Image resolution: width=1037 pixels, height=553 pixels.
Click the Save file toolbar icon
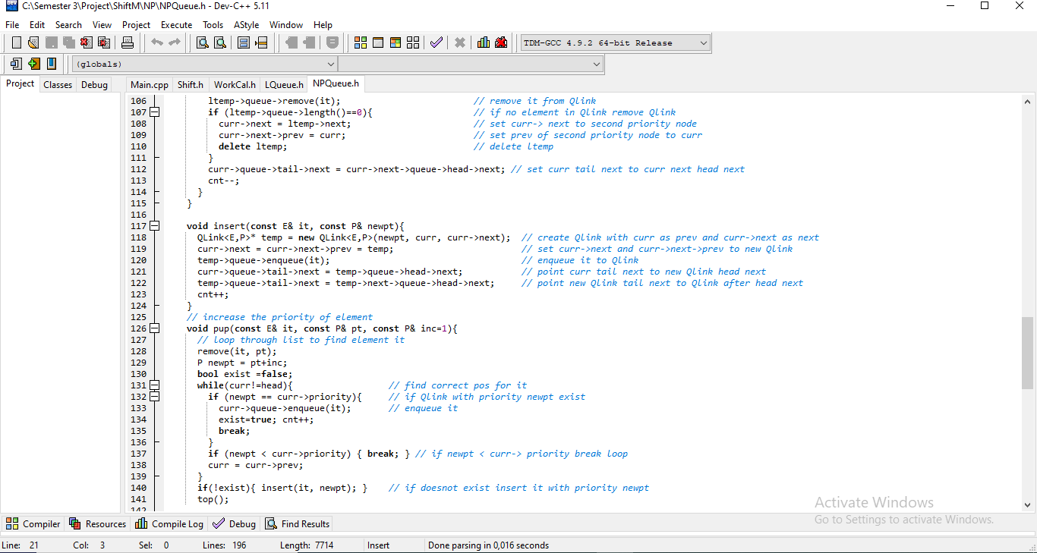51,42
